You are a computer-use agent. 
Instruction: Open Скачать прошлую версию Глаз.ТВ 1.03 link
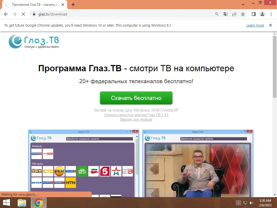point(136,115)
